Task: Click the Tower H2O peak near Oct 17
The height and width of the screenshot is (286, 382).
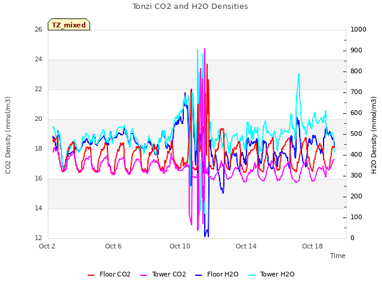Action: point(298,74)
